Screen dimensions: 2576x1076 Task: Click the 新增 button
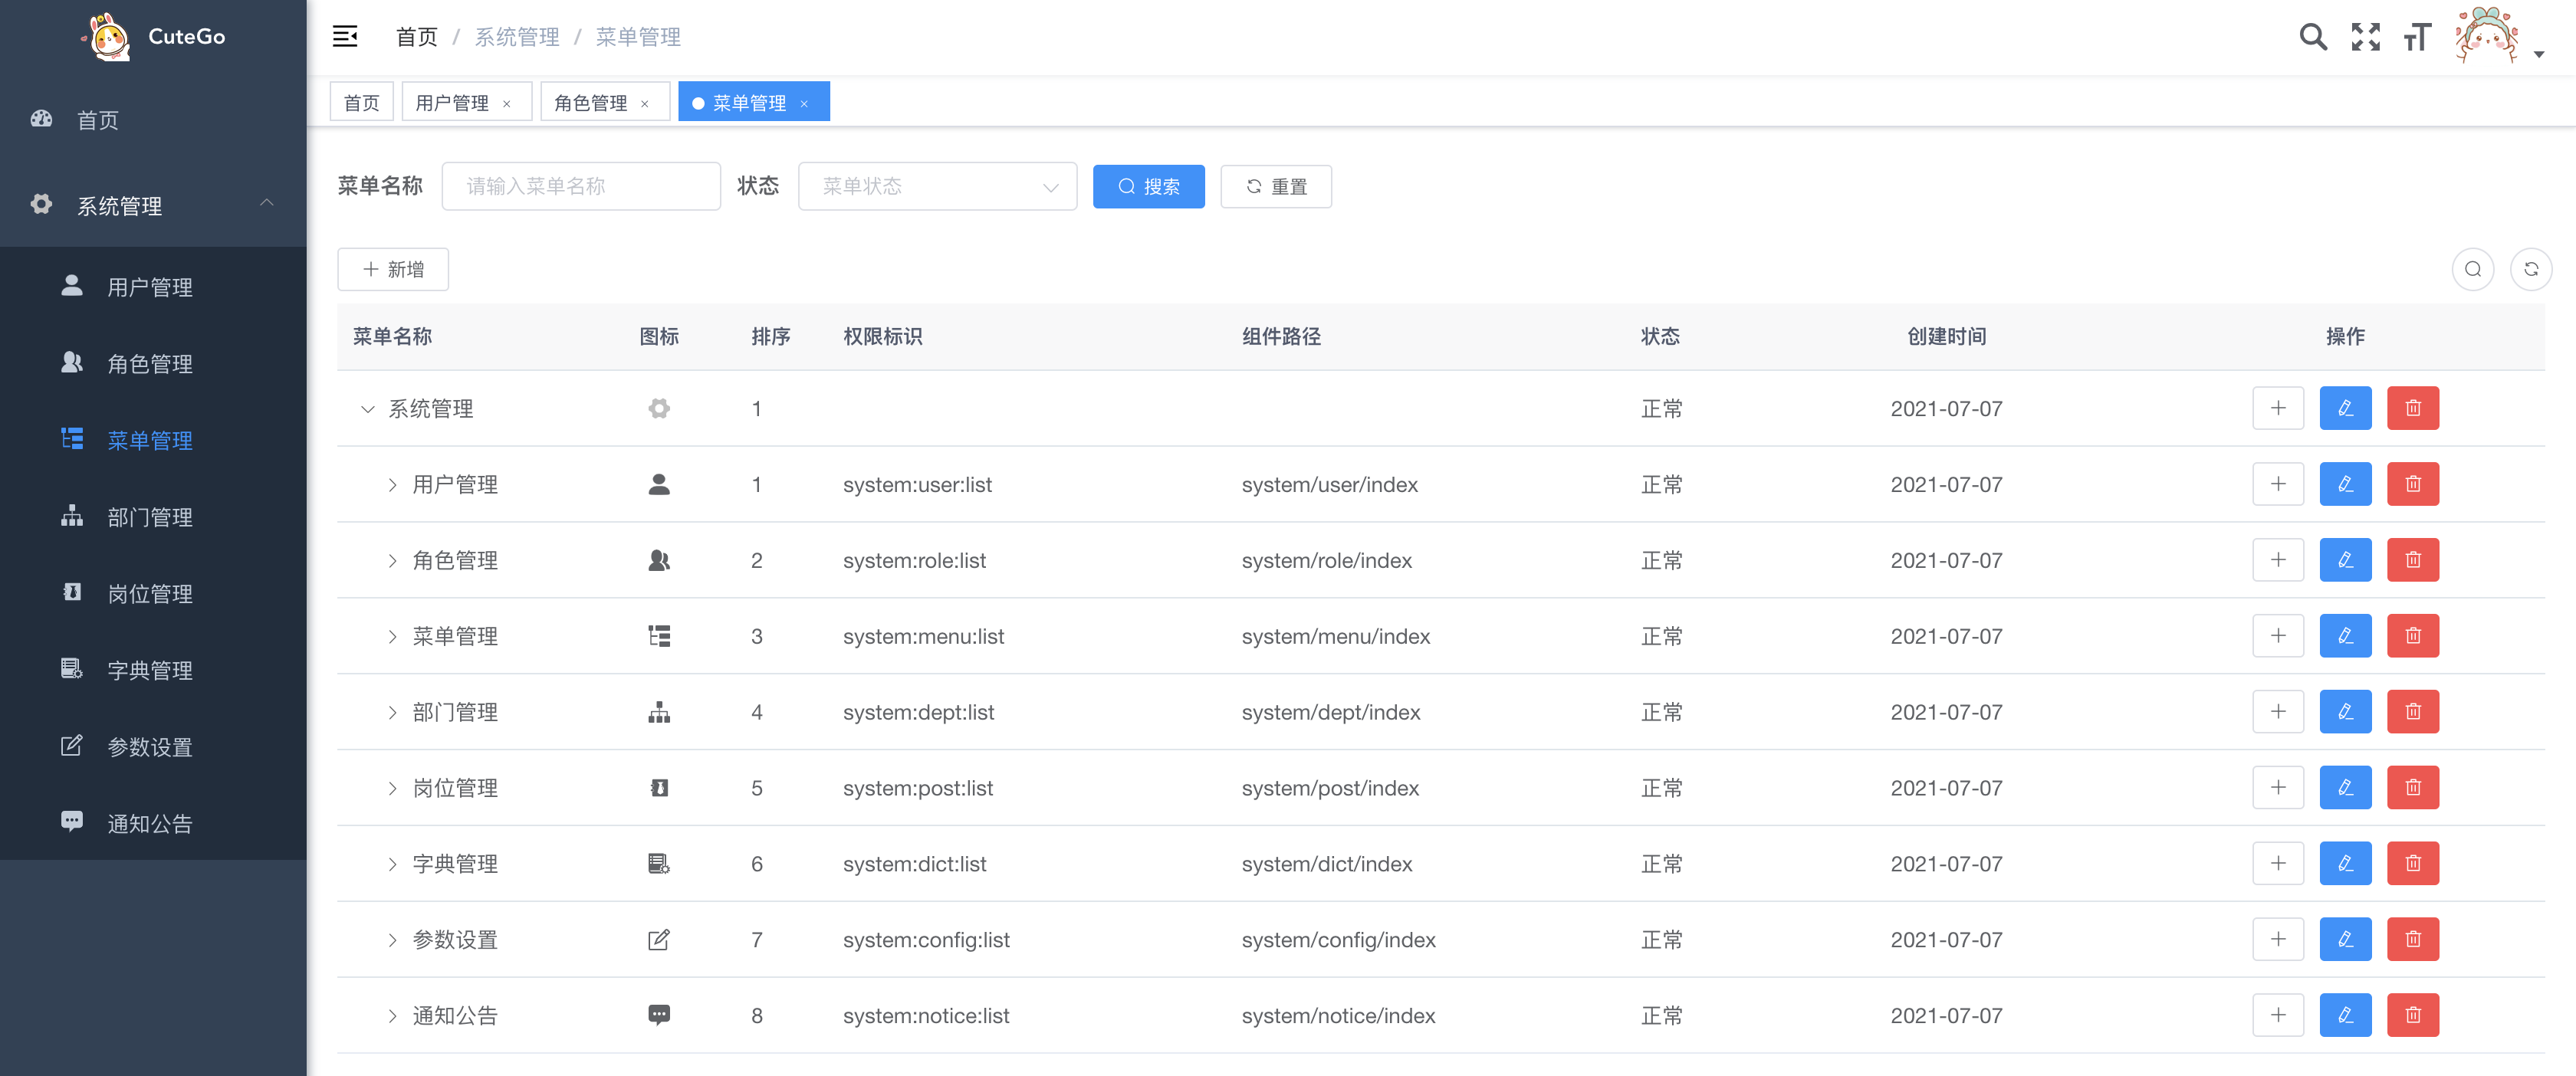(393, 269)
